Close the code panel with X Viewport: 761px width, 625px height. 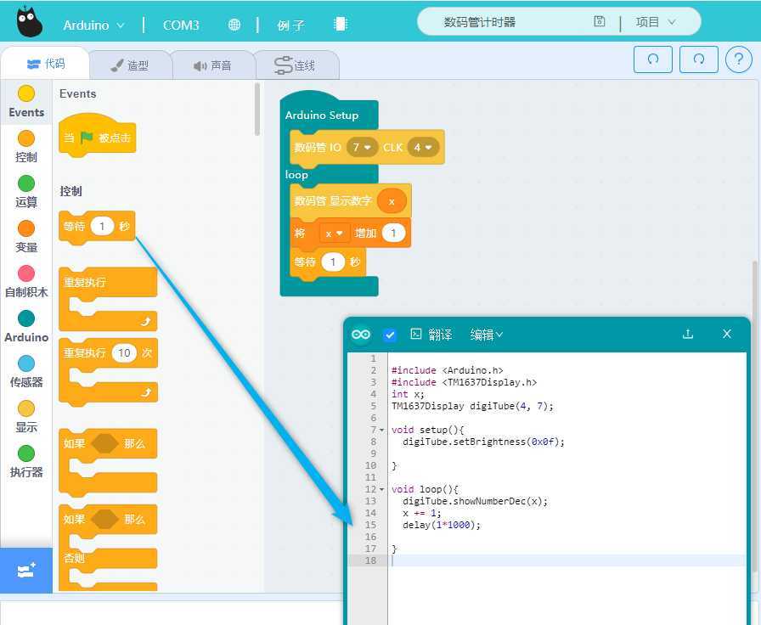(726, 334)
